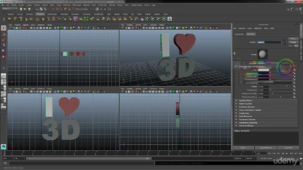Viewport: 303px width, 170px height.
Task: Switch to four-view layout icon
Action: [x=3, y=82]
